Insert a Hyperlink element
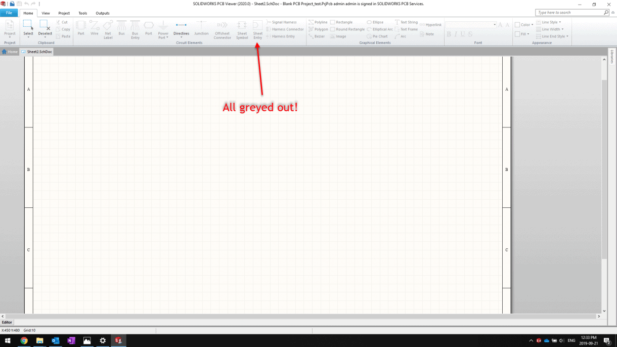617x347 pixels. coord(431,25)
